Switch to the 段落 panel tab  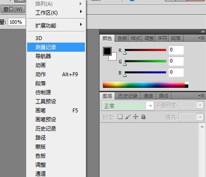coord(176,38)
